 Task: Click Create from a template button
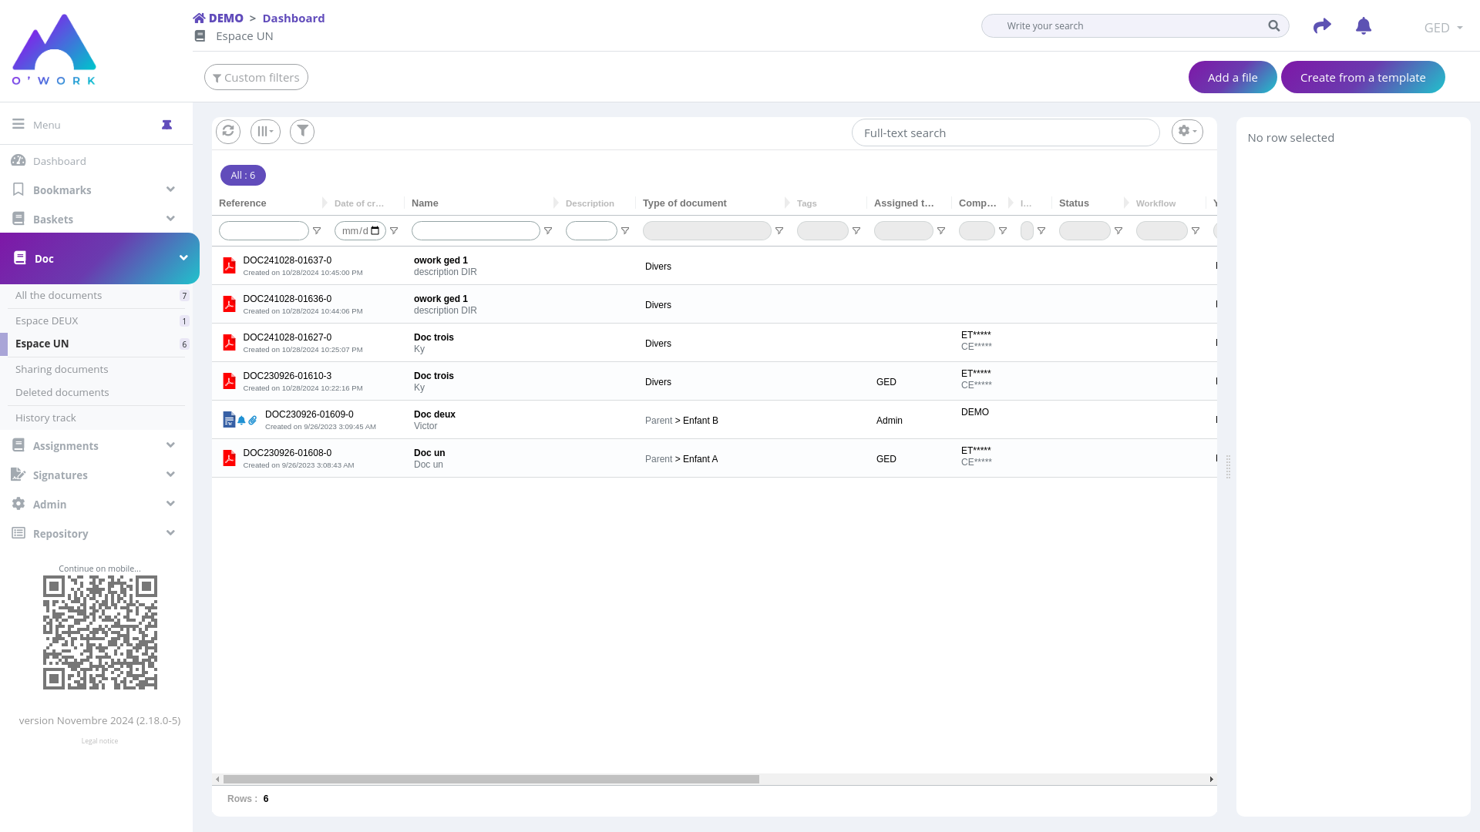[x=1362, y=77]
